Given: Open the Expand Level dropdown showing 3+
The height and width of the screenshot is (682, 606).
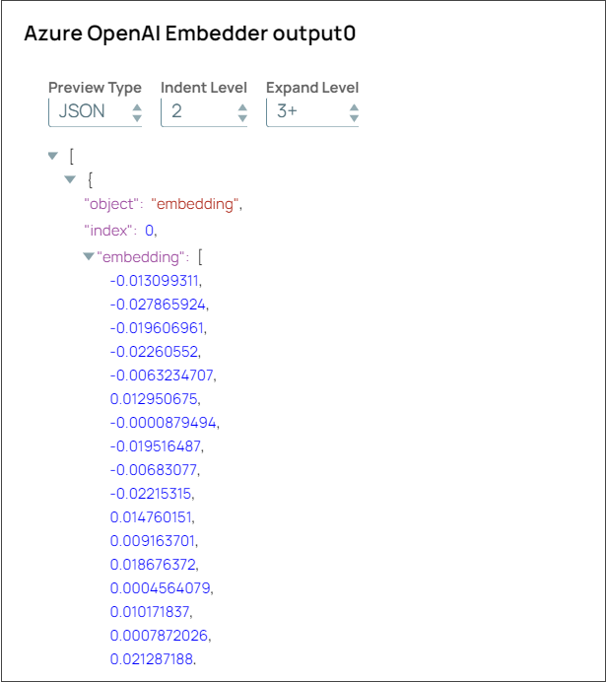Looking at the screenshot, I should tap(312, 112).
